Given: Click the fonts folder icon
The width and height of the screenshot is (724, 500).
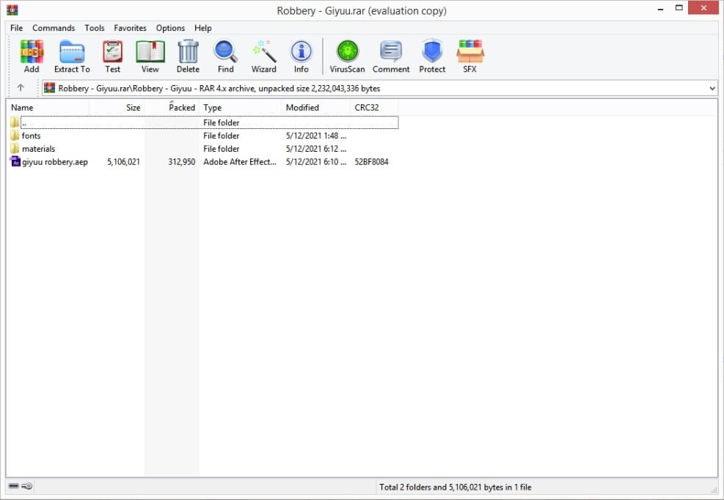Looking at the screenshot, I should [15, 136].
